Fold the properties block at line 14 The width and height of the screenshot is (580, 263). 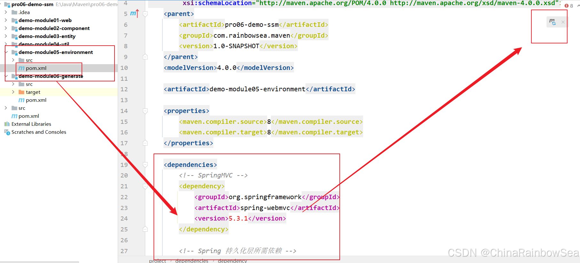145,111
